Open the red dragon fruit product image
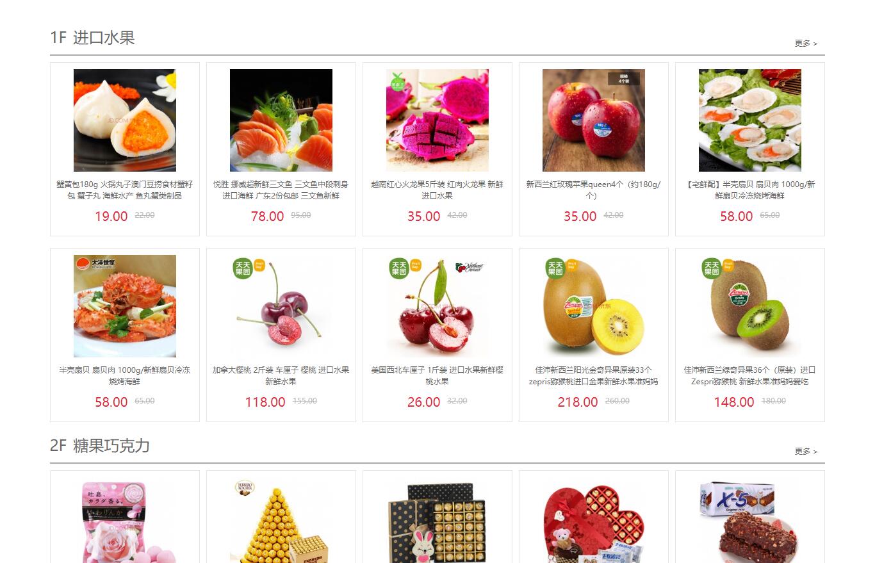Image resolution: width=875 pixels, height=563 pixels. [x=437, y=120]
